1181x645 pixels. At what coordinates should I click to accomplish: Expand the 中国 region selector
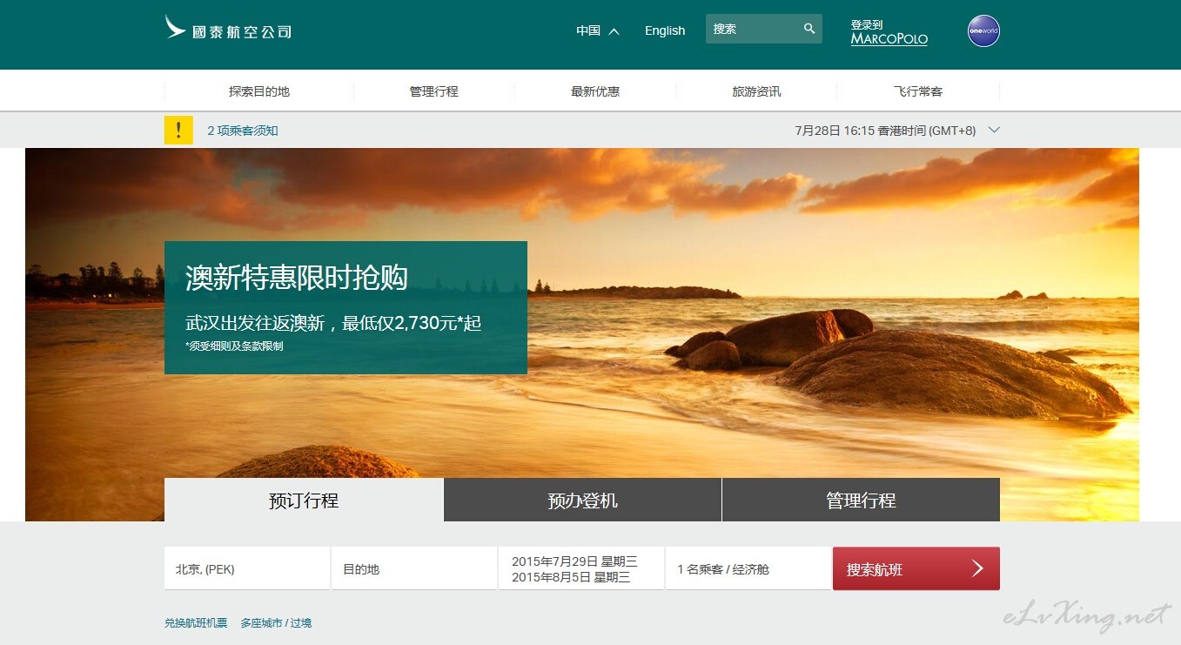pyautogui.click(x=597, y=30)
